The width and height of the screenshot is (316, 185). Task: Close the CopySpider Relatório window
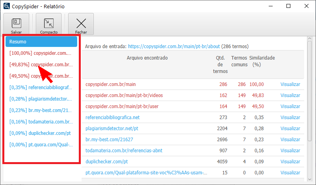306,6
